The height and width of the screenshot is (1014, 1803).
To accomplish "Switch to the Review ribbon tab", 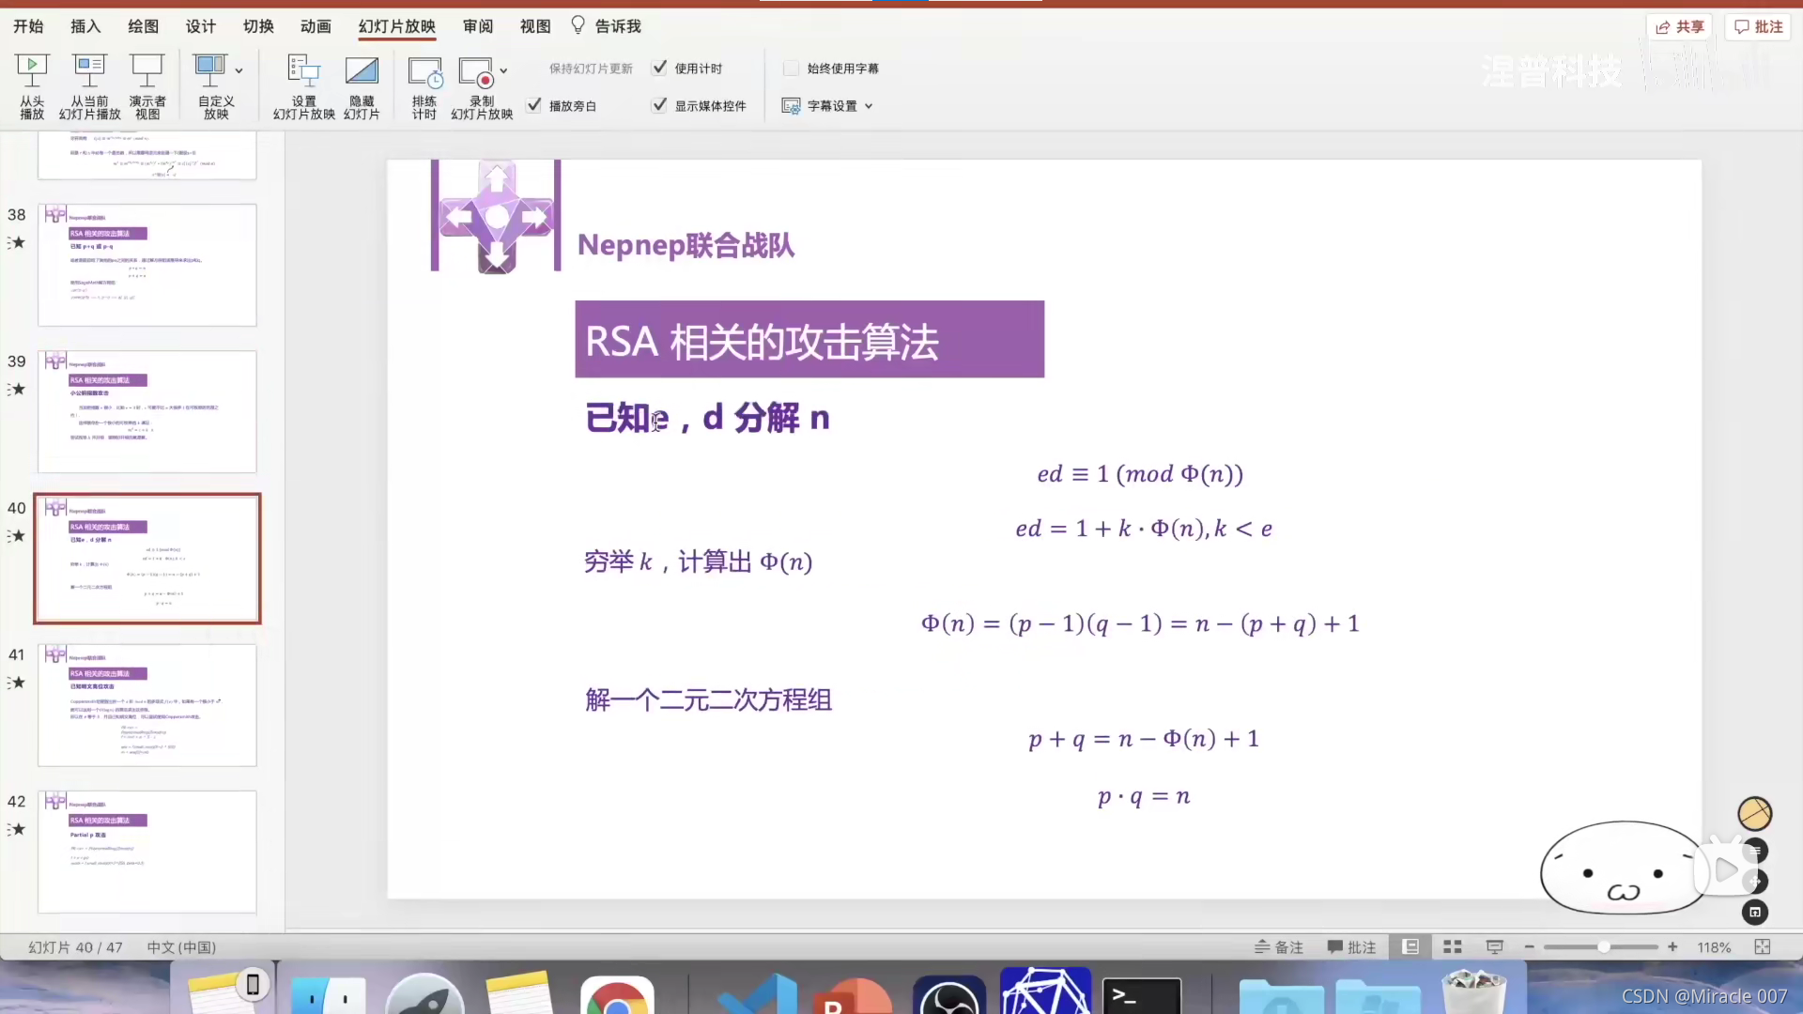I will 478,26.
